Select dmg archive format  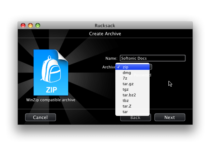[x=132, y=73]
